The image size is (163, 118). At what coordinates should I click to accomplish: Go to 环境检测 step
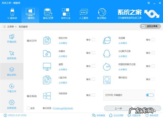tap(12, 38)
